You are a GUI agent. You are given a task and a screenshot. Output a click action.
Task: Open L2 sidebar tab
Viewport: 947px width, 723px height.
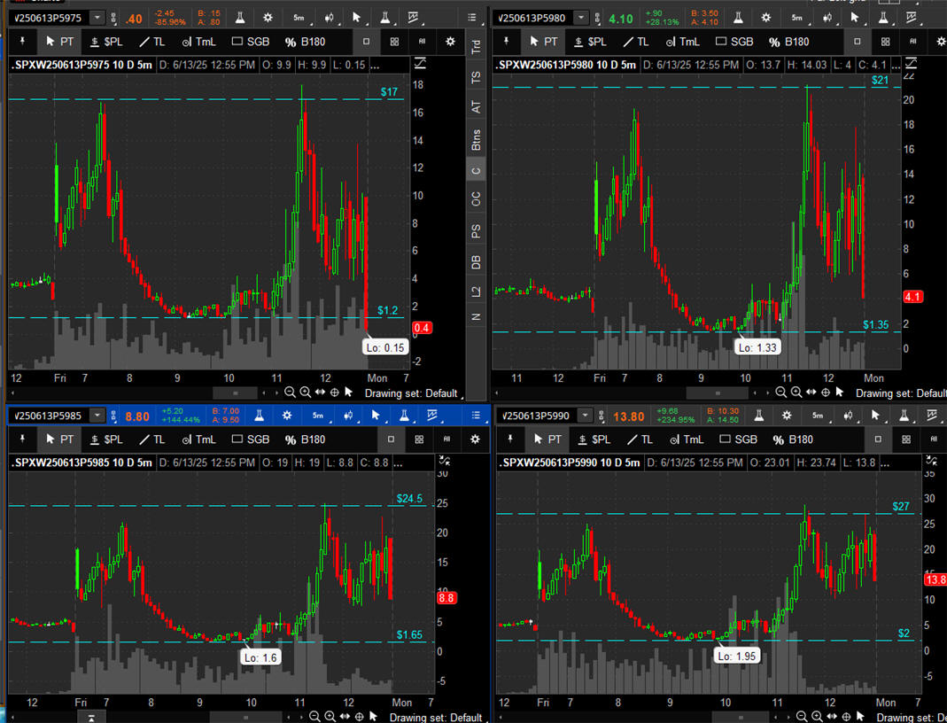476,292
